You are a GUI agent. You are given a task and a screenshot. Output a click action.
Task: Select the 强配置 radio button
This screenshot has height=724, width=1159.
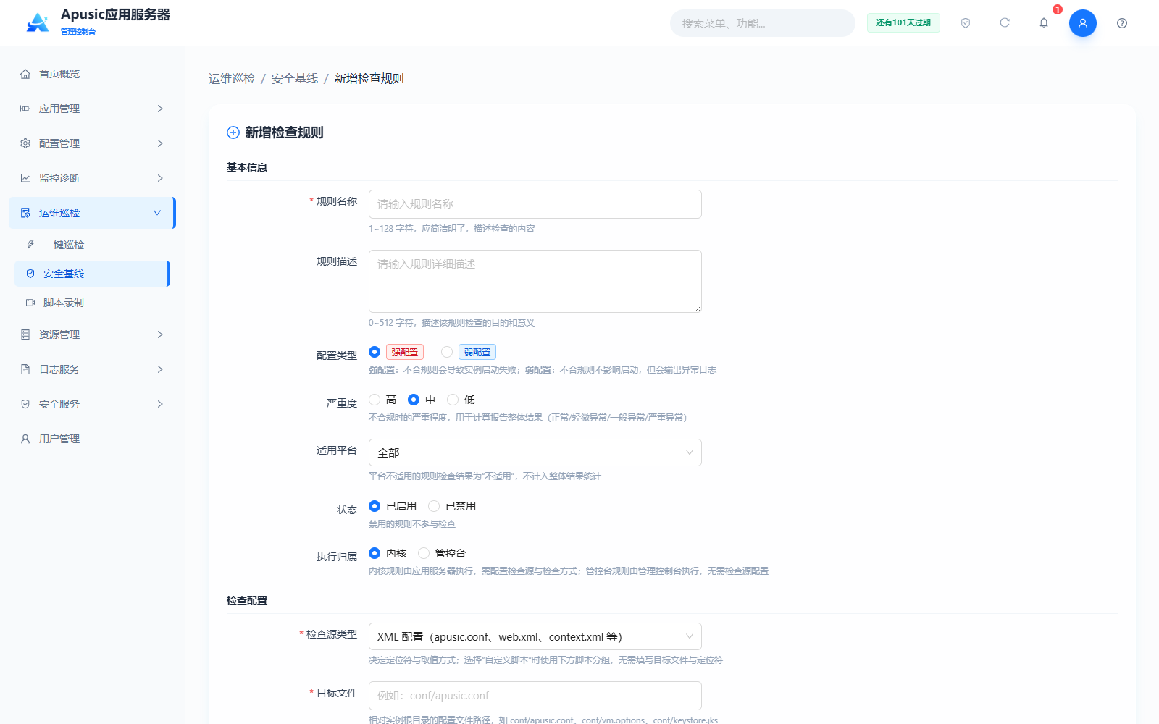pos(375,352)
